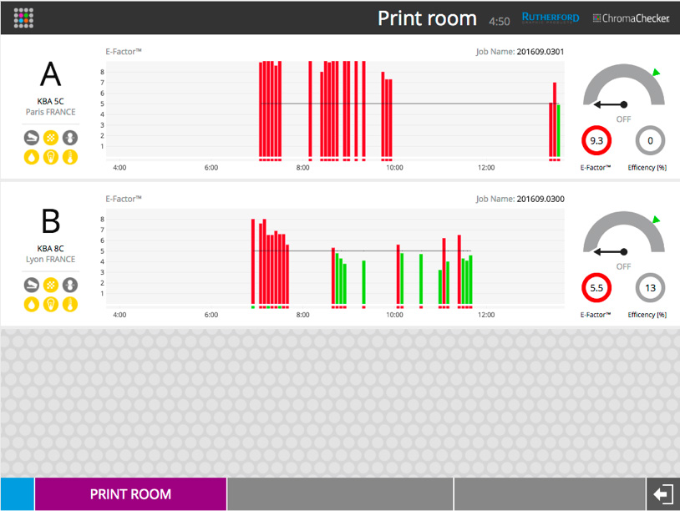This screenshot has height=511, width=680.
Task: Click press A Efficiency value 0 circle
Action: 650,140
